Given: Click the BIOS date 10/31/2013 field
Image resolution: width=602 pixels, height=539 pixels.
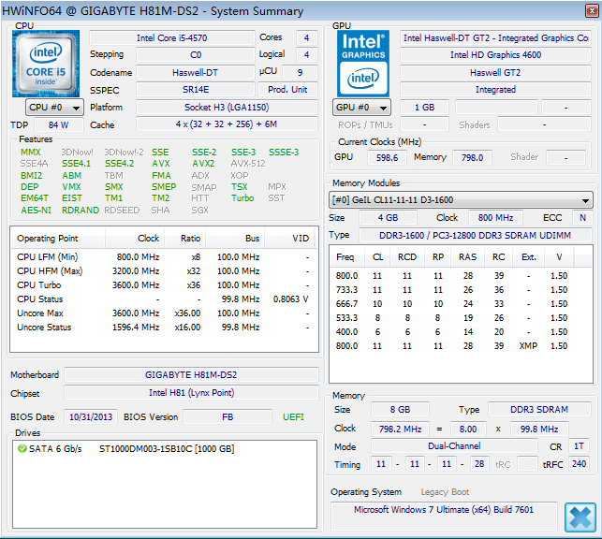Looking at the screenshot, I should 91,417.
